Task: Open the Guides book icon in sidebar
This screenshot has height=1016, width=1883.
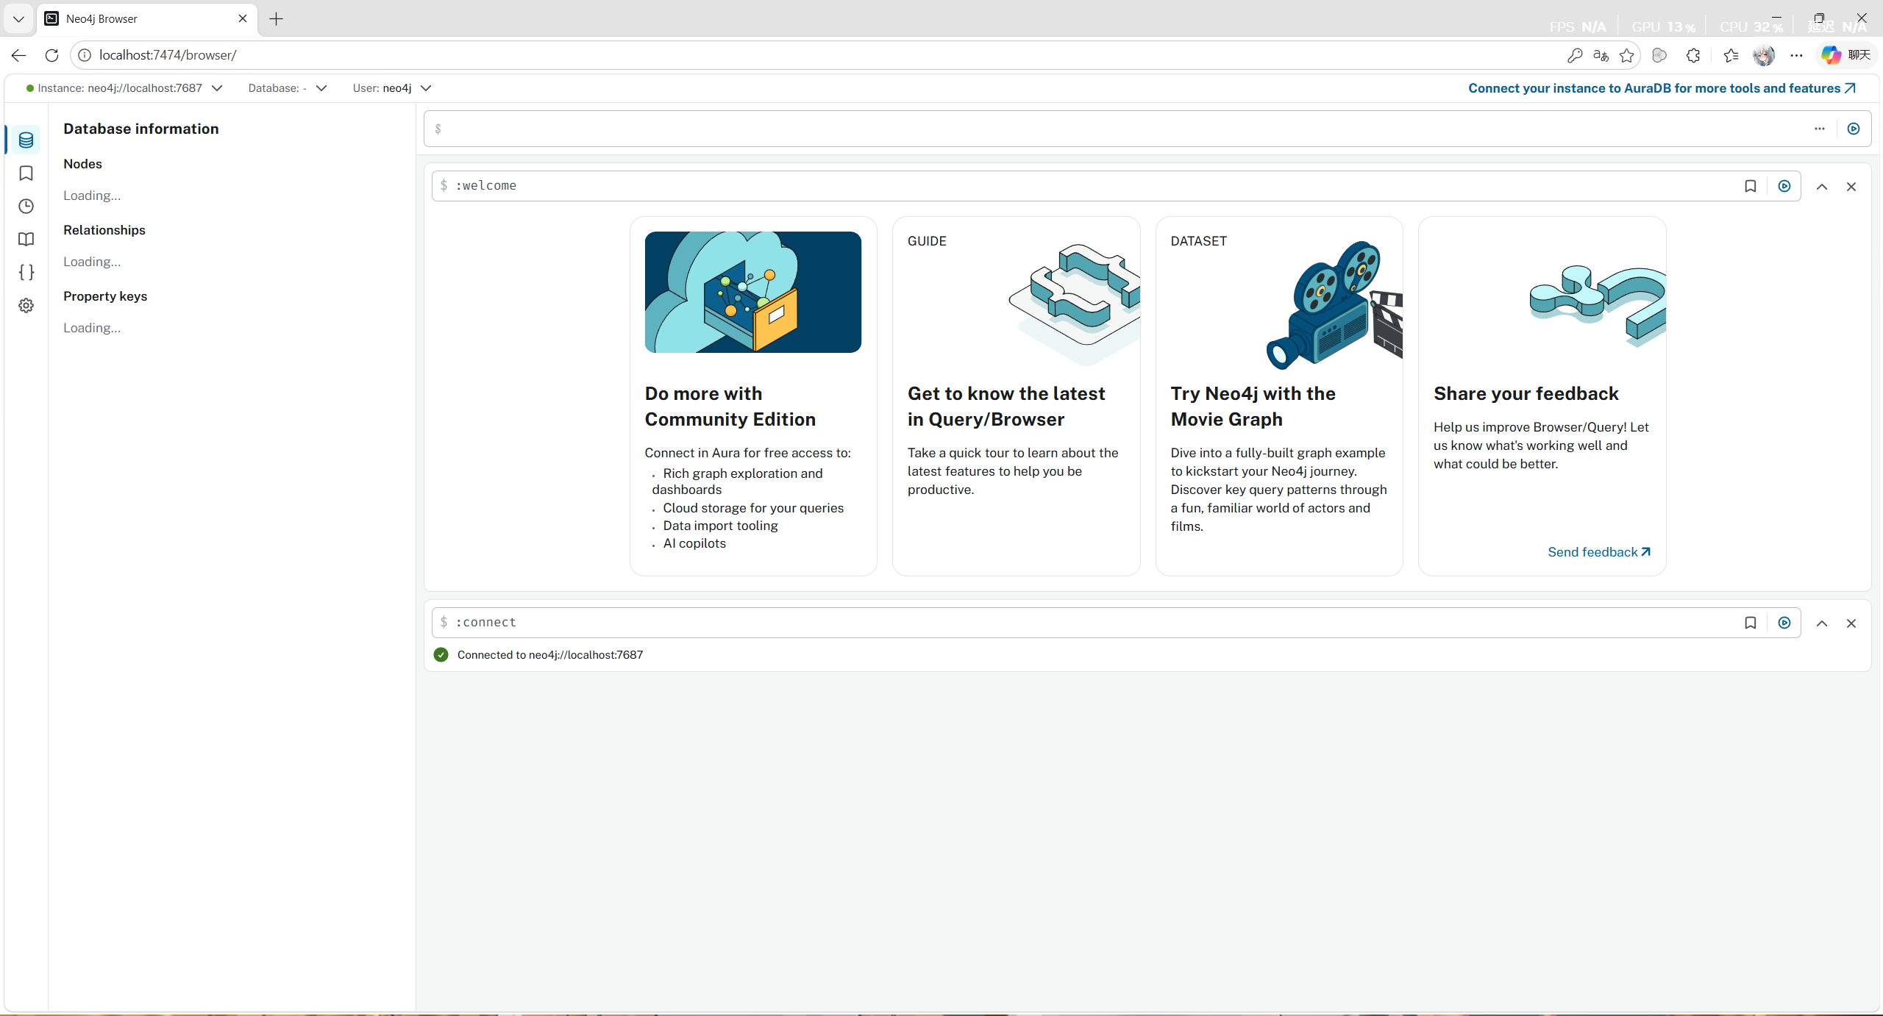Action: (26, 240)
